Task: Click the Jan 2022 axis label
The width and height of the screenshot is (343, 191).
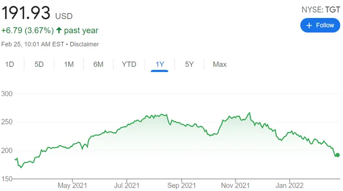Action: [x=289, y=186]
